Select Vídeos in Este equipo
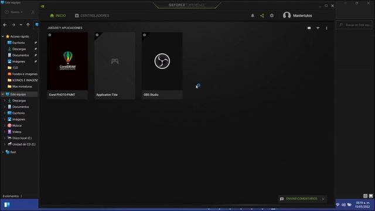The height and width of the screenshot is (211, 375). [17, 131]
